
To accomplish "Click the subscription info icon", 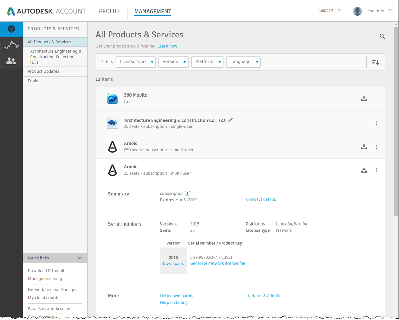I will 187,193.
